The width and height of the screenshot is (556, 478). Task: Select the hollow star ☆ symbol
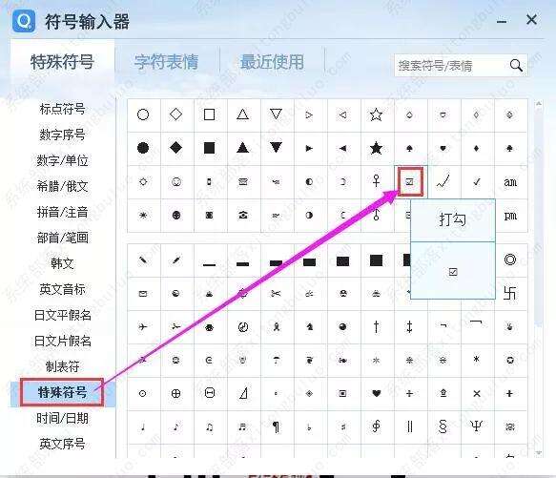376,114
